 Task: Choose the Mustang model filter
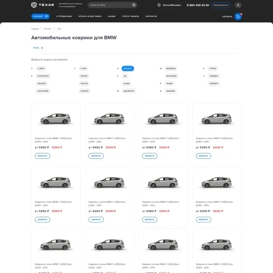171,76
